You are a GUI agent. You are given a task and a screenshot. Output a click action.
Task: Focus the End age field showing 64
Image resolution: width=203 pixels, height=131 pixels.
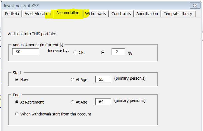click(103, 102)
